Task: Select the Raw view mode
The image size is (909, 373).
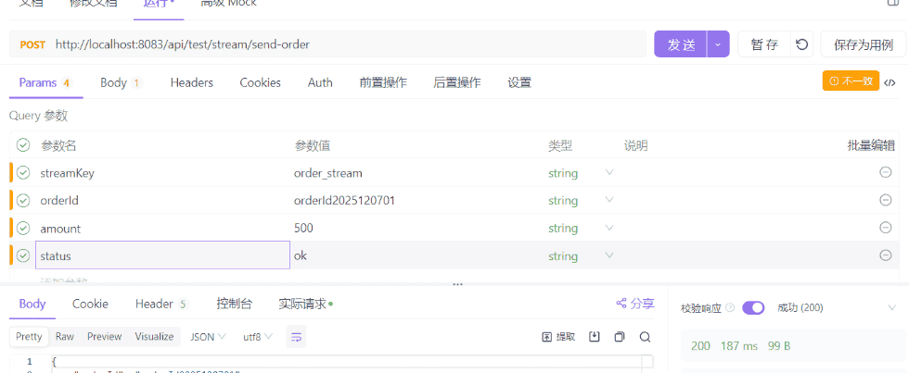Action: click(x=64, y=337)
